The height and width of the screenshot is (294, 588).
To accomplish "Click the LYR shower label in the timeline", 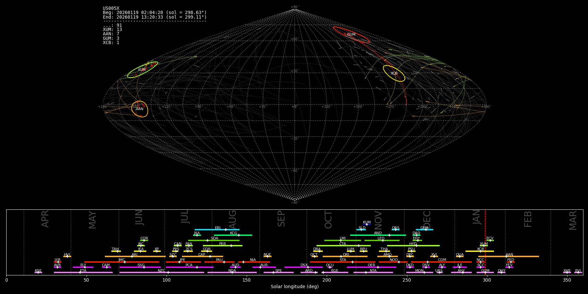I will (57, 260).
